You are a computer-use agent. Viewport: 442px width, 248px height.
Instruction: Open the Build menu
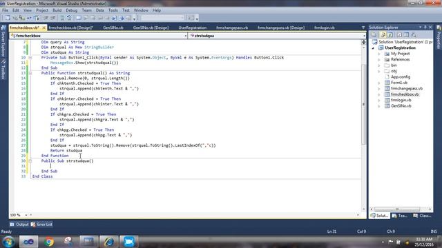pyautogui.click(x=57, y=10)
